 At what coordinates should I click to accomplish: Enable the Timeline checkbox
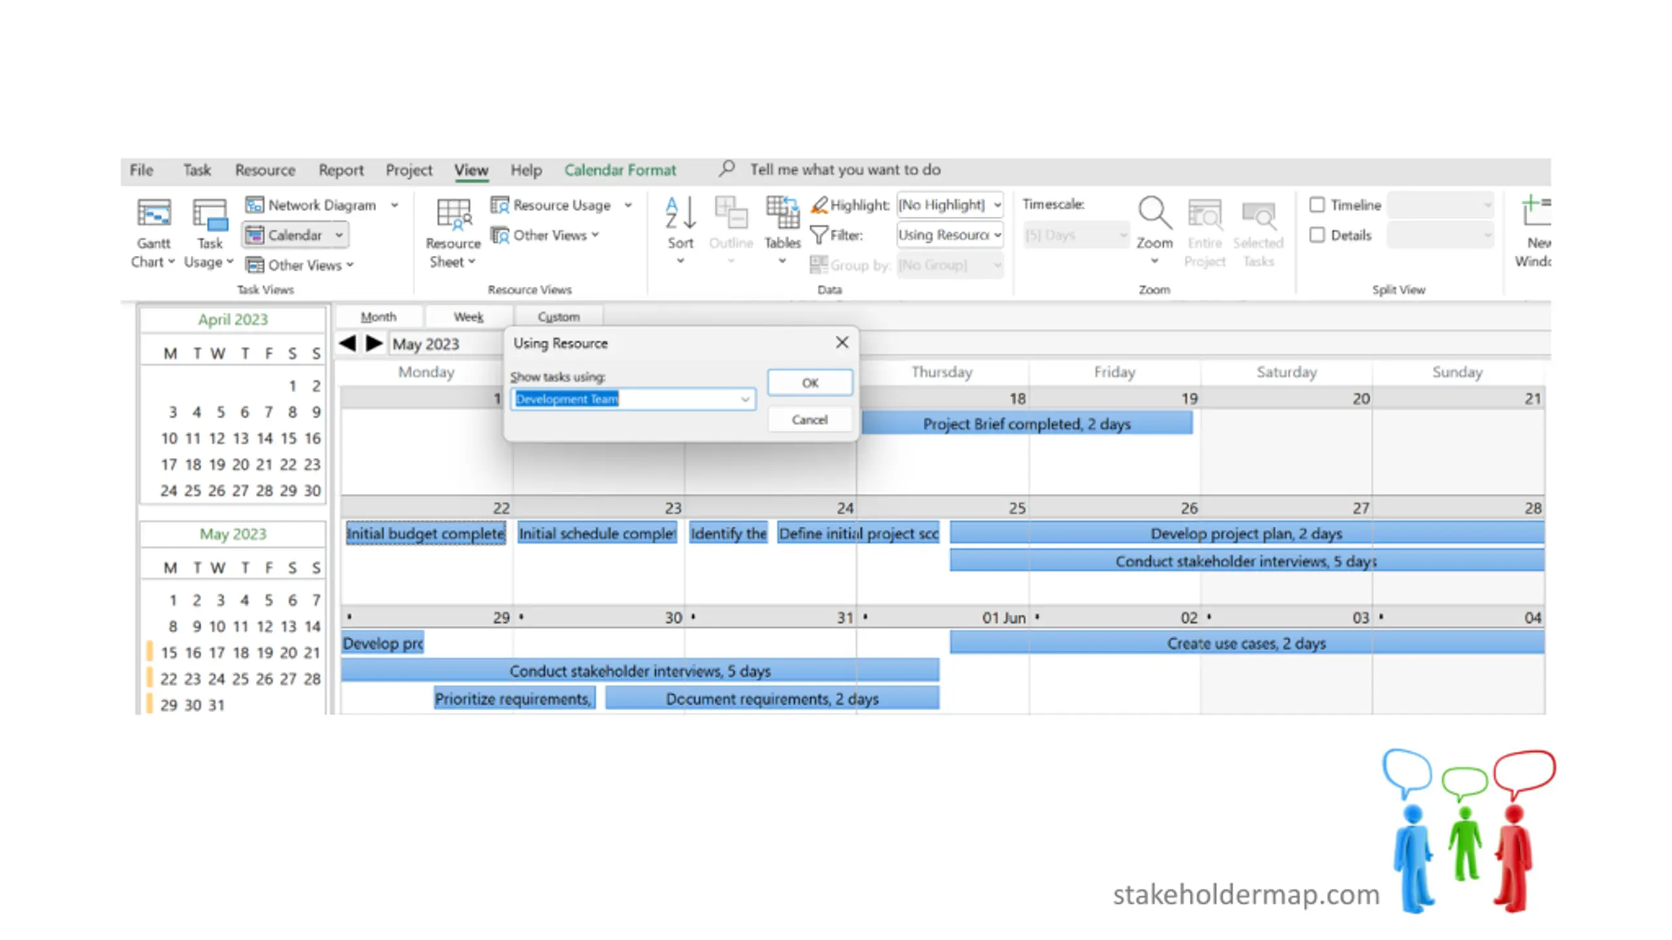coord(1317,205)
